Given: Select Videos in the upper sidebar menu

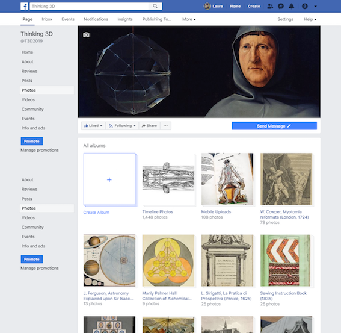Looking at the screenshot, I should click(x=28, y=100).
